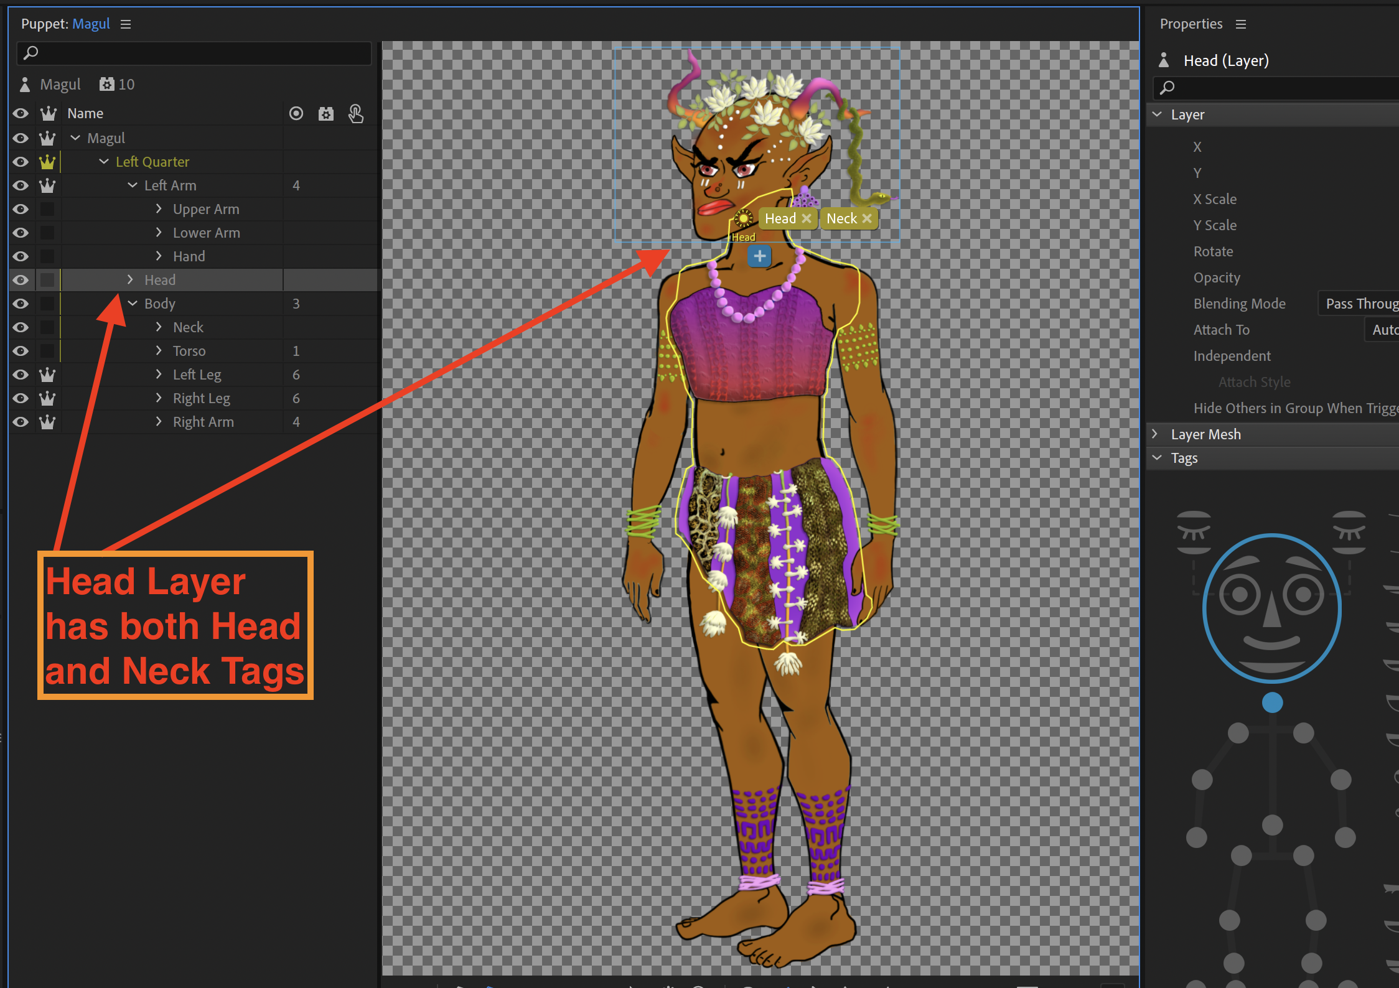Select the blue highlighted face tag in Tags section
The height and width of the screenshot is (988, 1399).
1271,608
